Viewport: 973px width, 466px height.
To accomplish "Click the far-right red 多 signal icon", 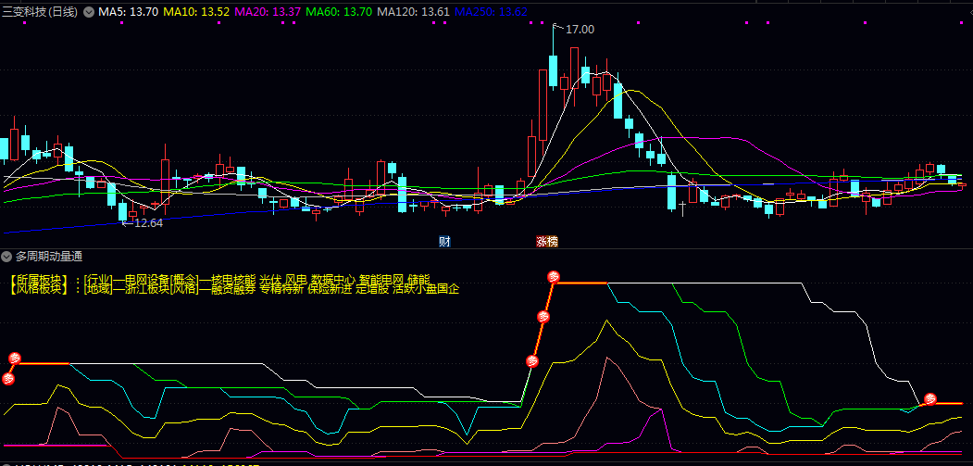I will tap(931, 400).
